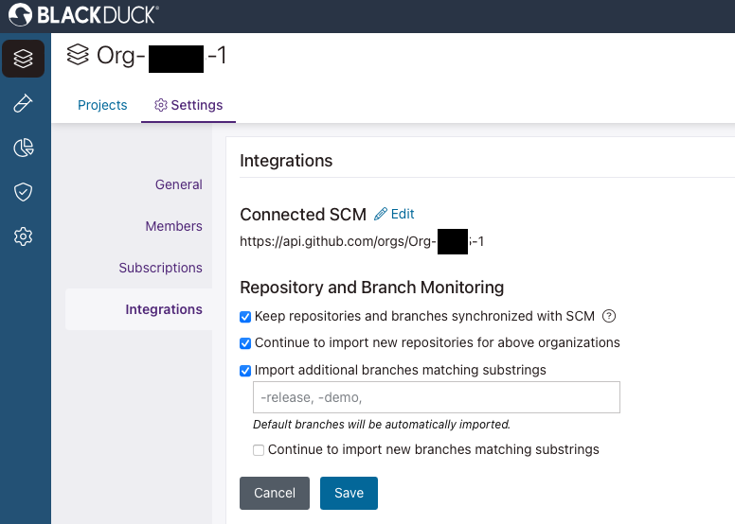Click the organization stack icon by the title
Image resolution: width=735 pixels, height=524 pixels.
(78, 56)
